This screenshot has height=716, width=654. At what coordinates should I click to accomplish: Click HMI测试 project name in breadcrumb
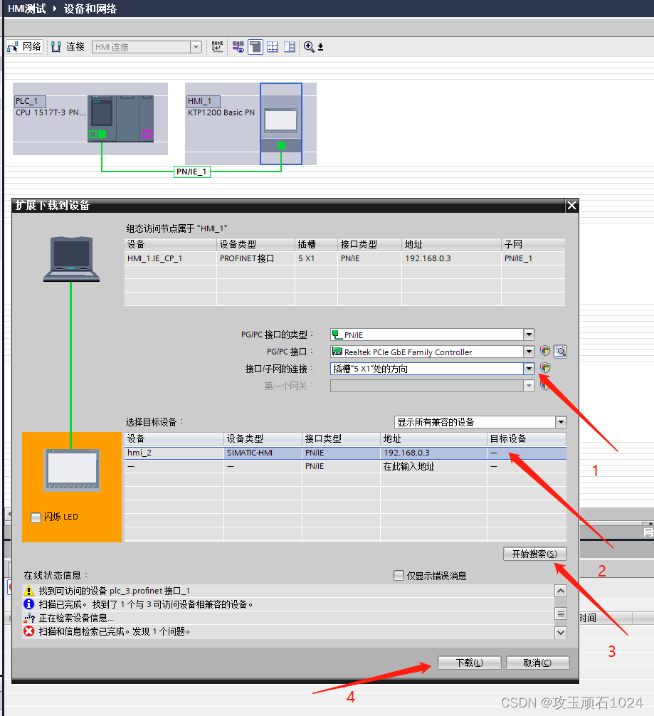[x=26, y=9]
